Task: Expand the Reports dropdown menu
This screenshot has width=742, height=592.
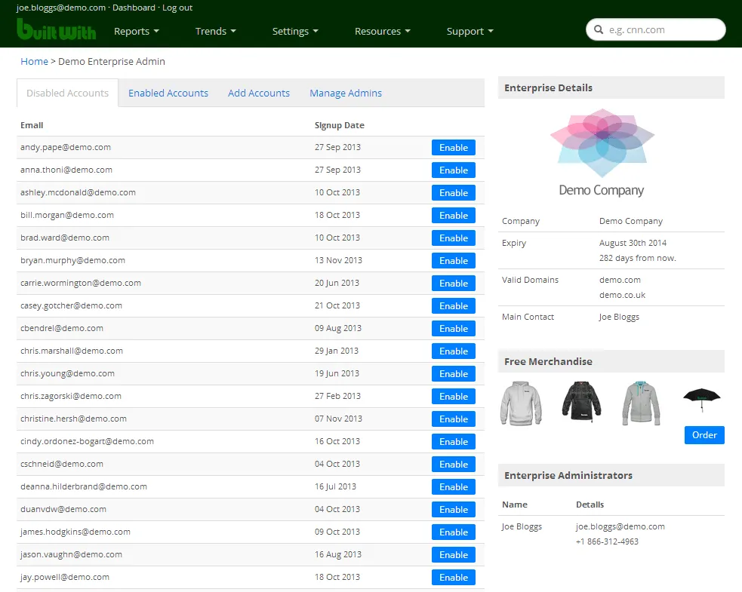Action: [x=136, y=31]
